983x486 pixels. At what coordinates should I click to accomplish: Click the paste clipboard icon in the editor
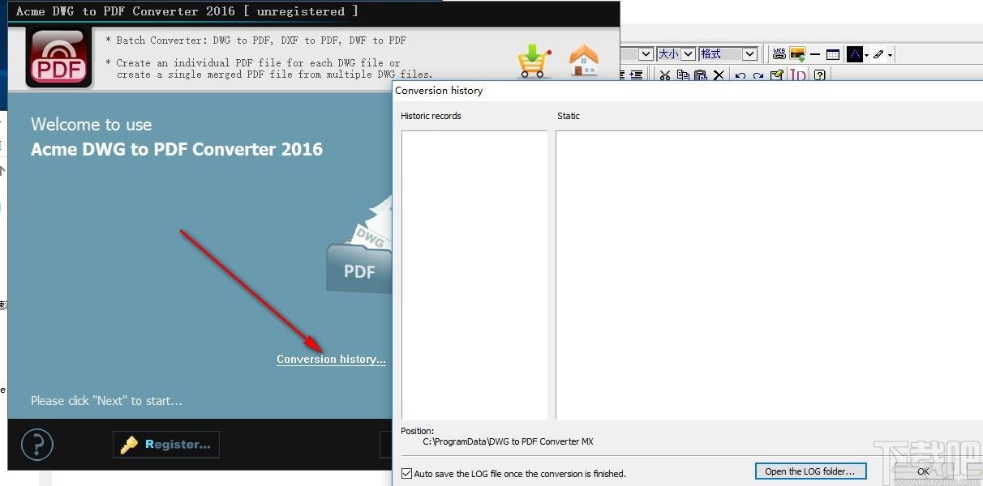tap(700, 75)
